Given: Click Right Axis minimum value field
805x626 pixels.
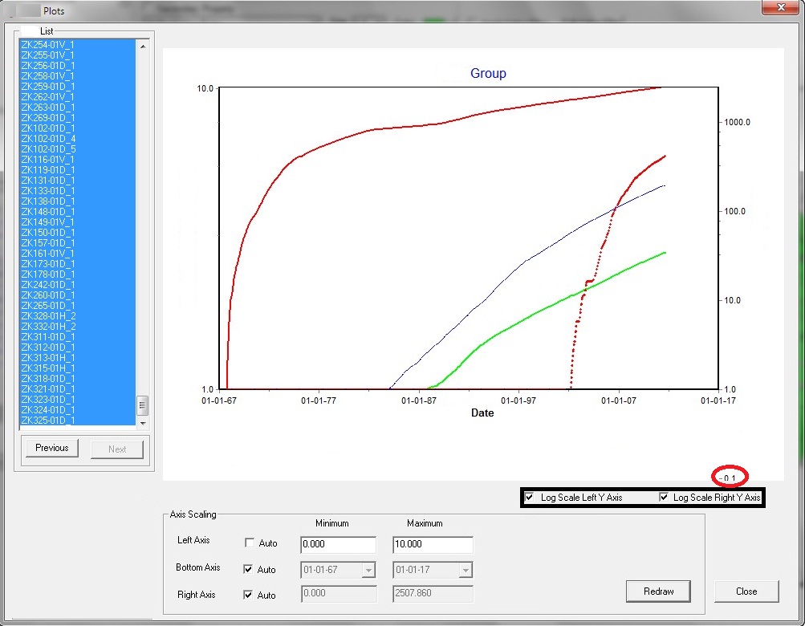Looking at the screenshot, I should [339, 593].
